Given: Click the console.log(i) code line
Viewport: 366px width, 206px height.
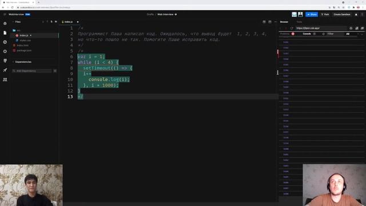Looking at the screenshot, I should point(109,80).
